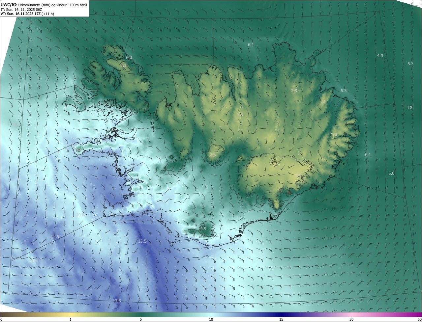This screenshot has height=322, width=422.
Task: Select the 'IT: Sun. 16. 11. 2025 06Z' line
Action: tap(21, 9)
